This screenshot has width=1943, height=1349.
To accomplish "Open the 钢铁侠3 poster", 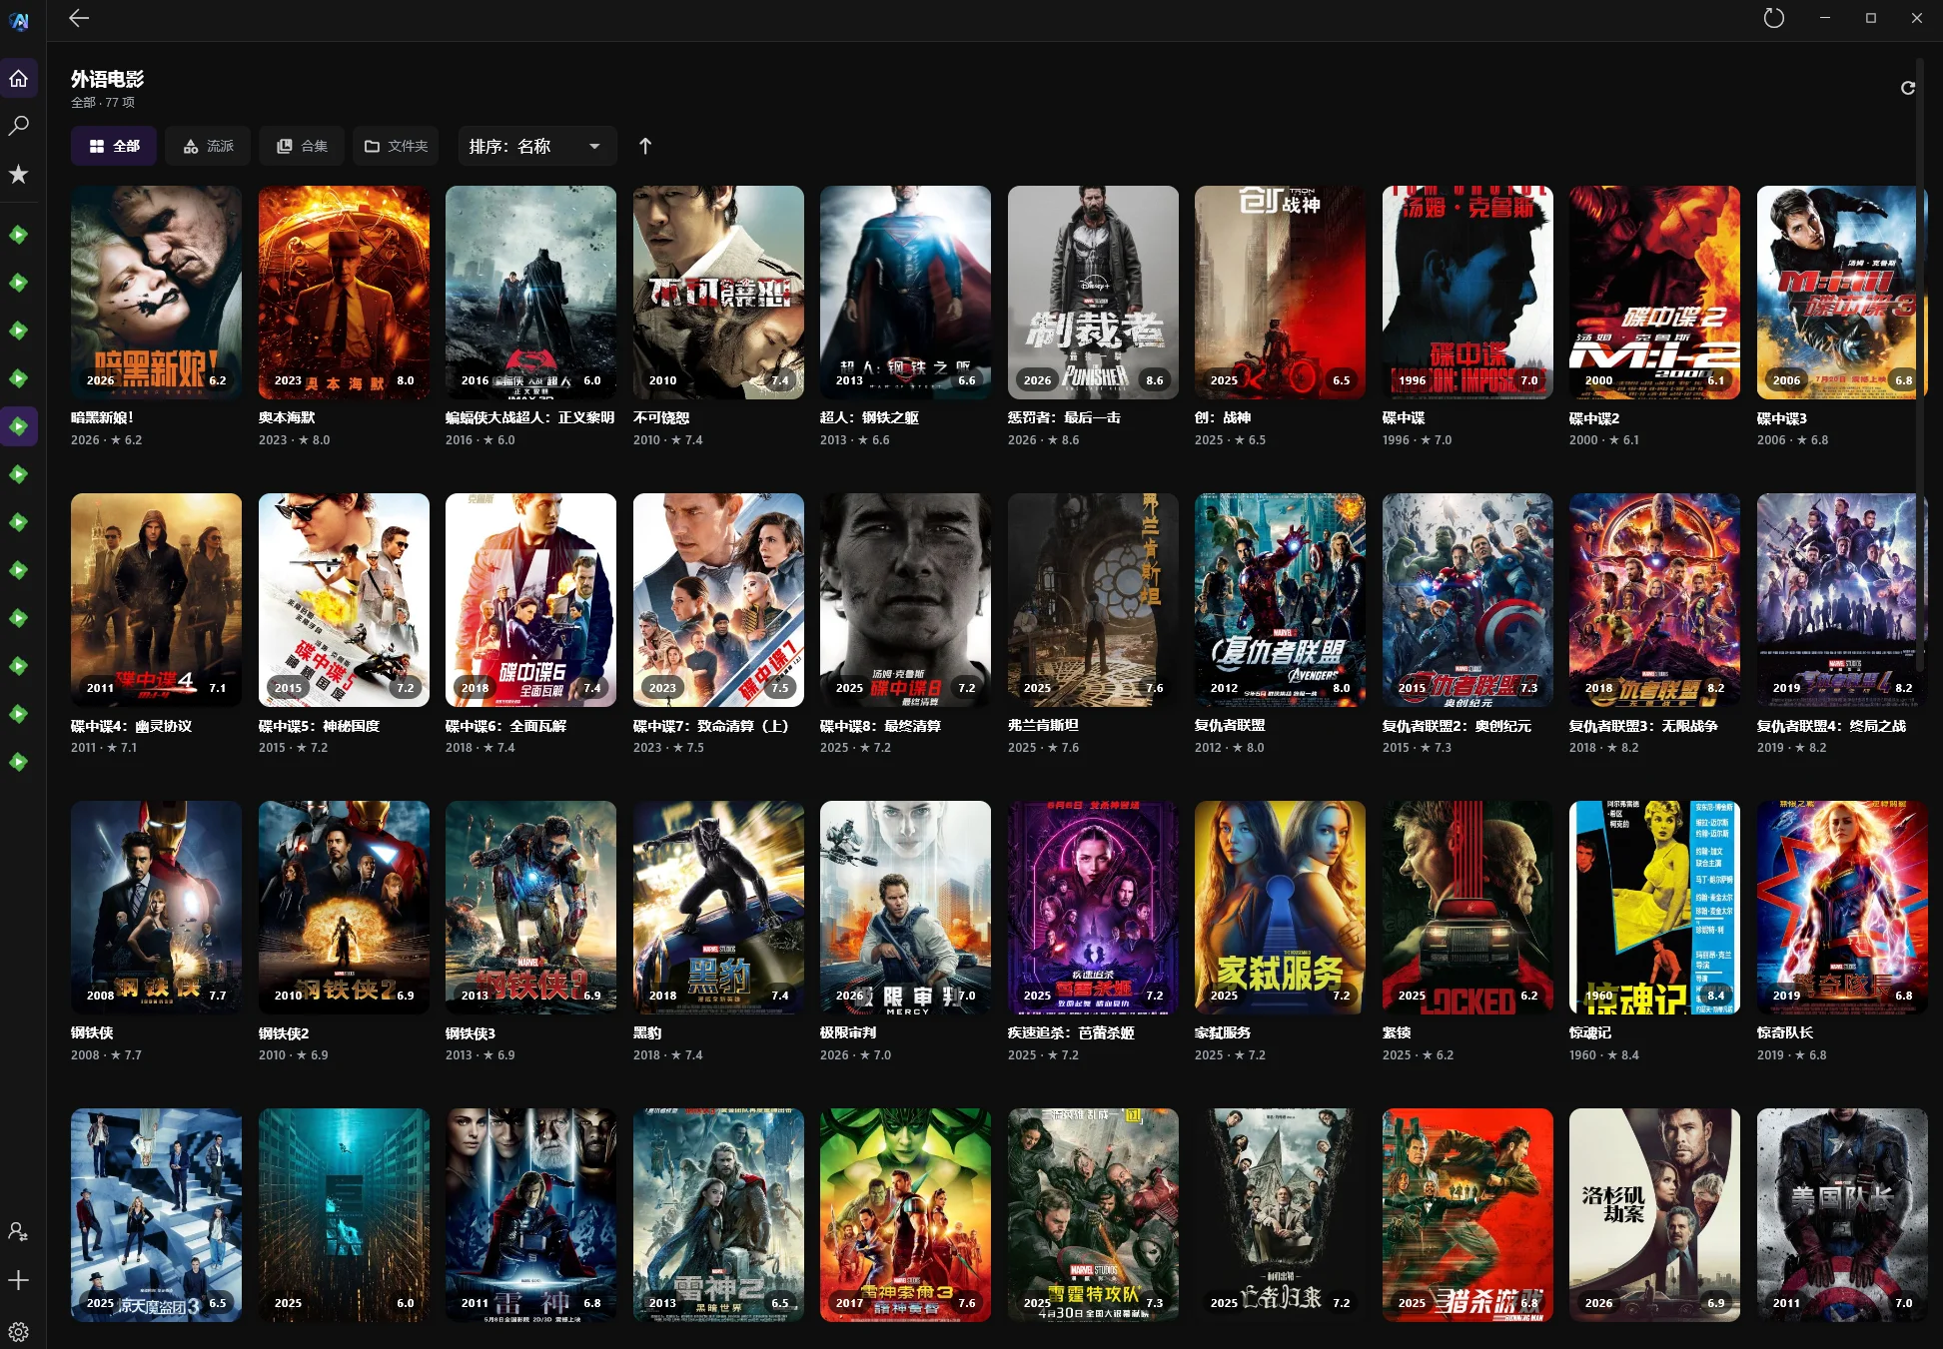I will (530, 908).
